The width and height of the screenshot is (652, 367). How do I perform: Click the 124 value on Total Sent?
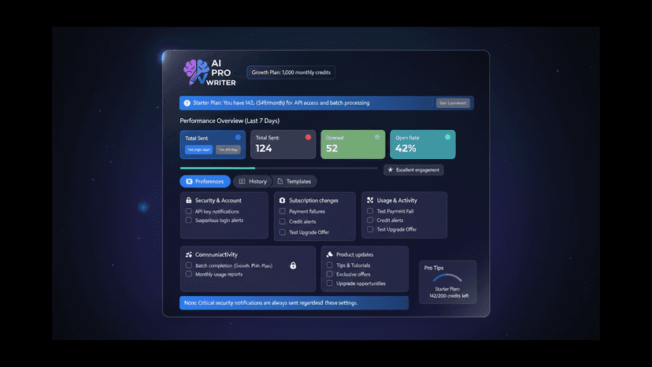point(264,149)
